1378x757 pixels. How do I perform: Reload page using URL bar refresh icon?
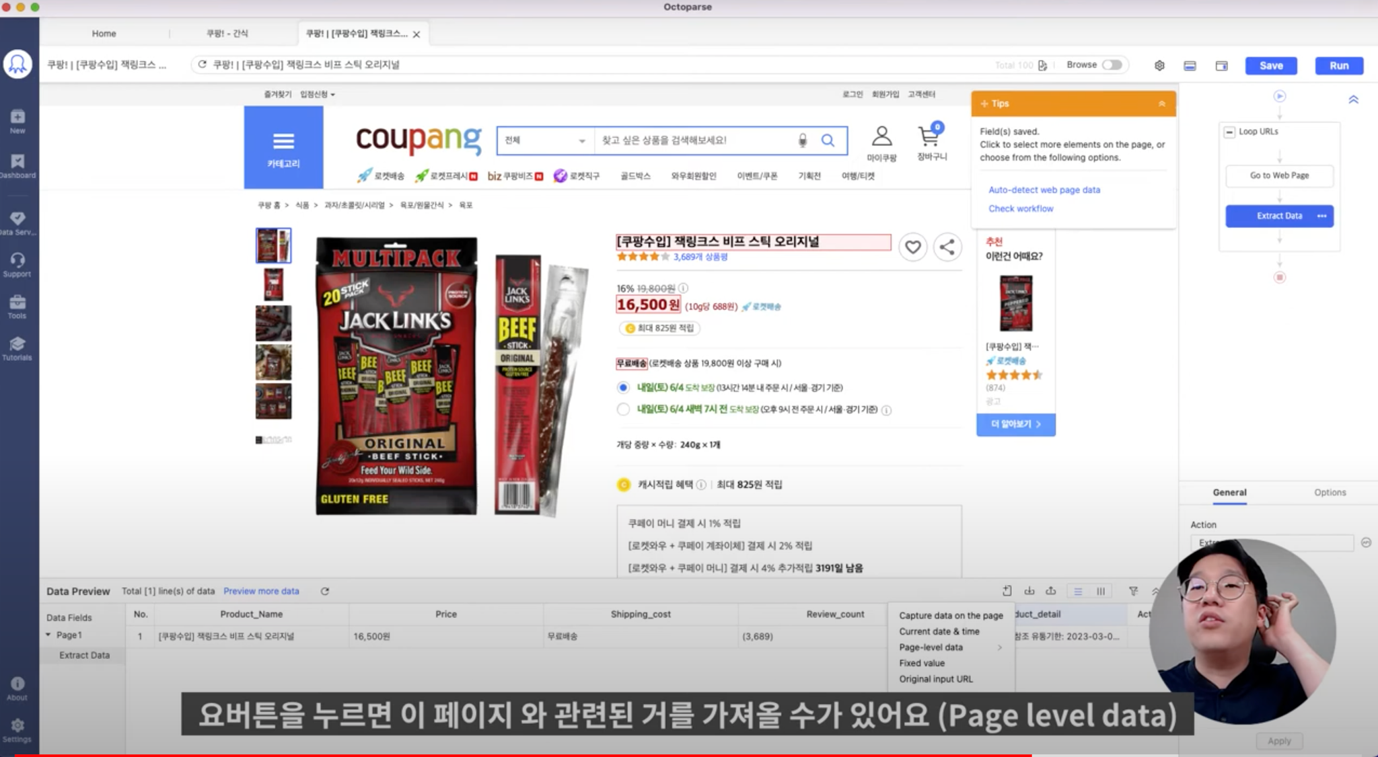pyautogui.click(x=202, y=65)
